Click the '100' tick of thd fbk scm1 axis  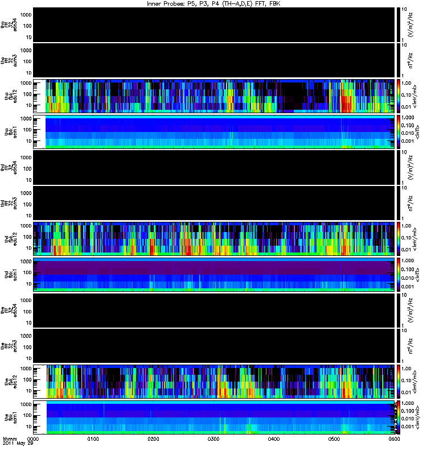27,272
